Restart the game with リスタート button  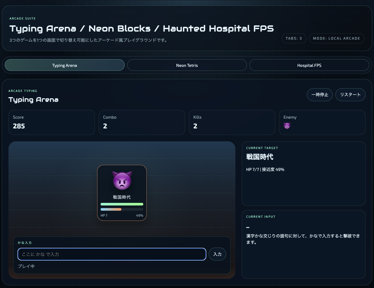(350, 95)
